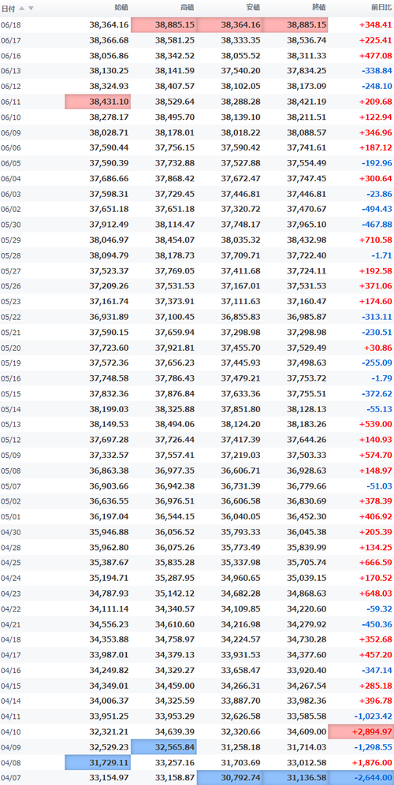This screenshot has height=785, width=394.
Task: Click the 始値 column header
Action: tap(121, 8)
